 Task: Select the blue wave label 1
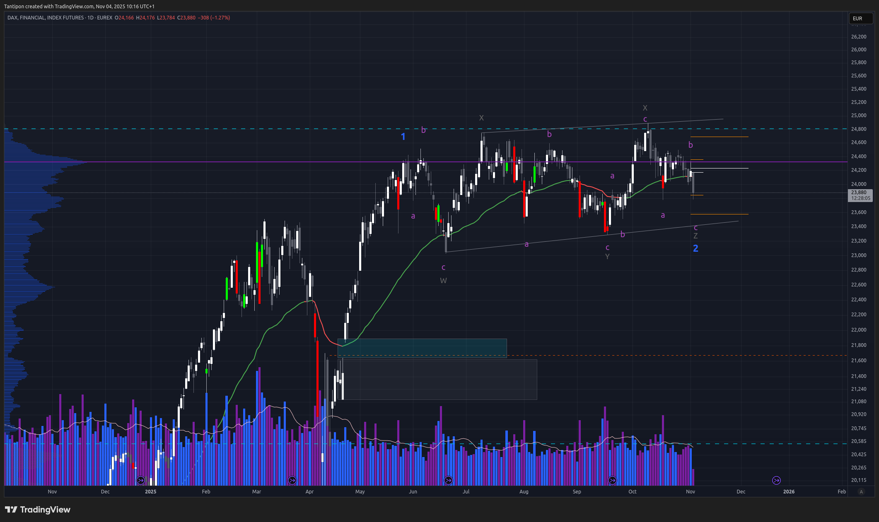[403, 137]
